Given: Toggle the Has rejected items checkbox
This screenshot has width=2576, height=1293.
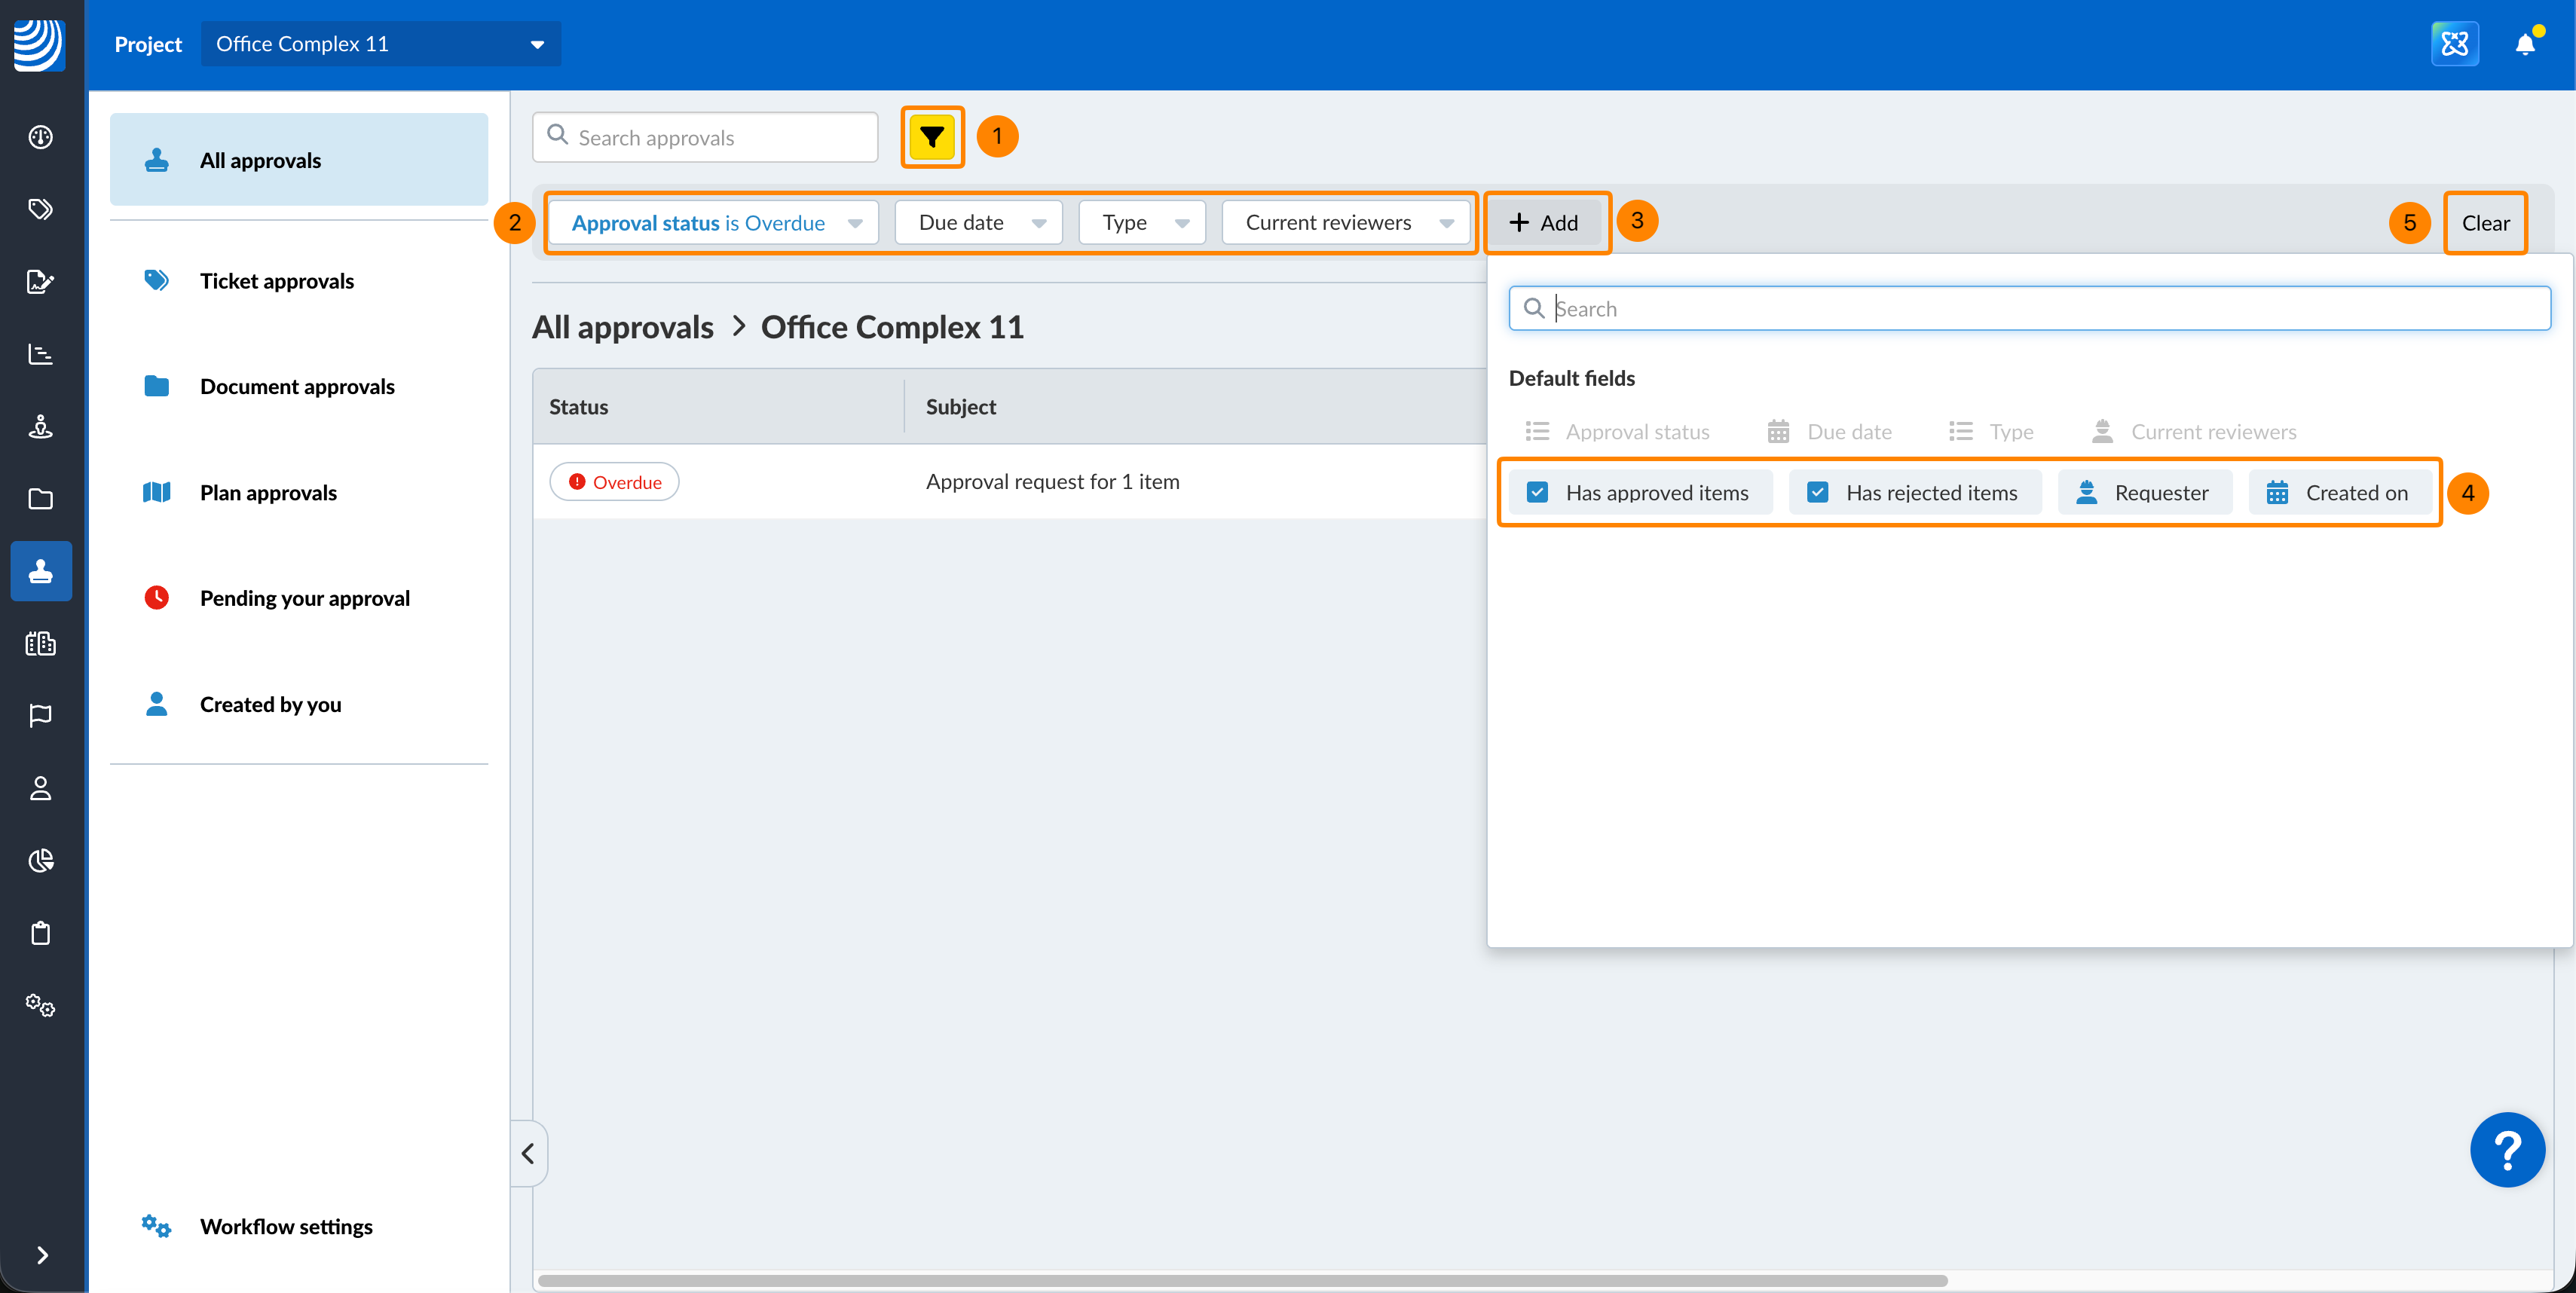Looking at the screenshot, I should 1817,493.
